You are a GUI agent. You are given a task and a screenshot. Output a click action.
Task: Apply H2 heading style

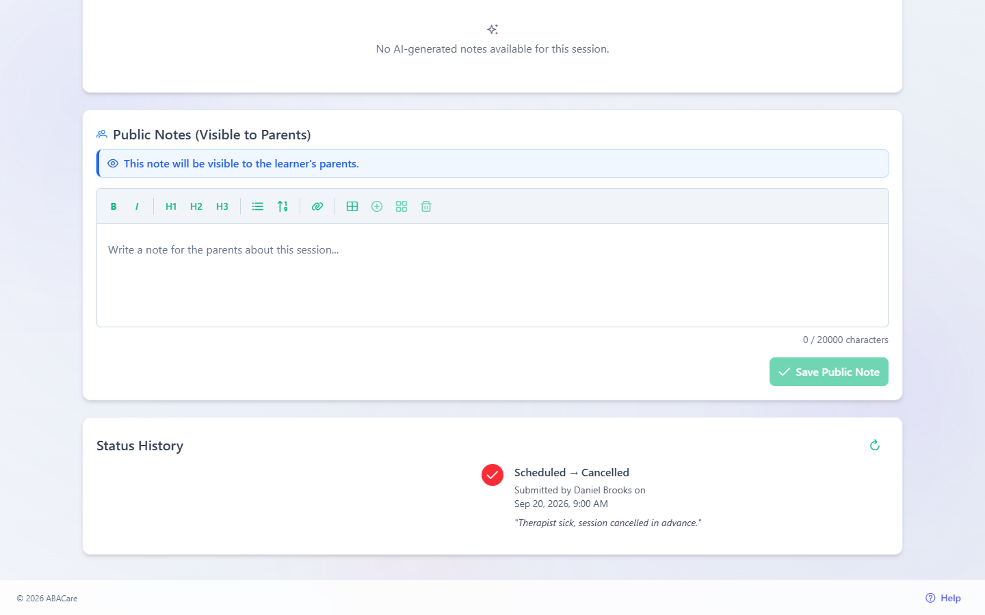point(196,206)
